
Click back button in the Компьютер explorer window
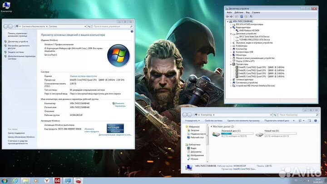pos(185,115)
